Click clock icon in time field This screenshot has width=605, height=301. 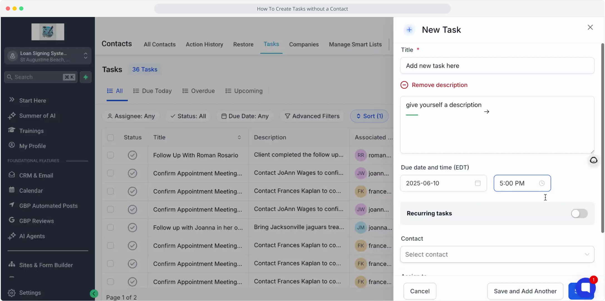point(542,183)
